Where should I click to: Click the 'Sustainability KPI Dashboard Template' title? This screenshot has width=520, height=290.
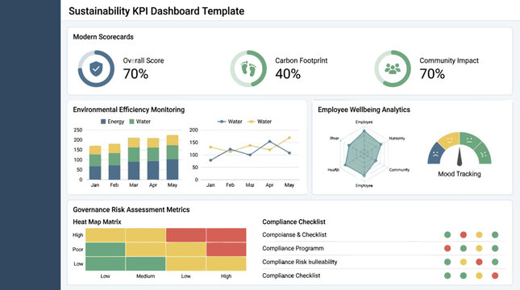(156, 11)
